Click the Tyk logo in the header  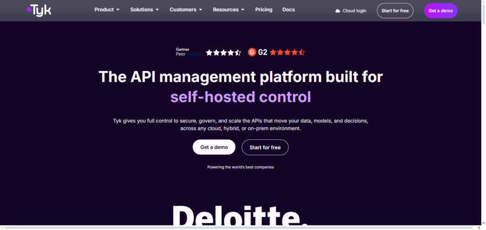tap(39, 10)
